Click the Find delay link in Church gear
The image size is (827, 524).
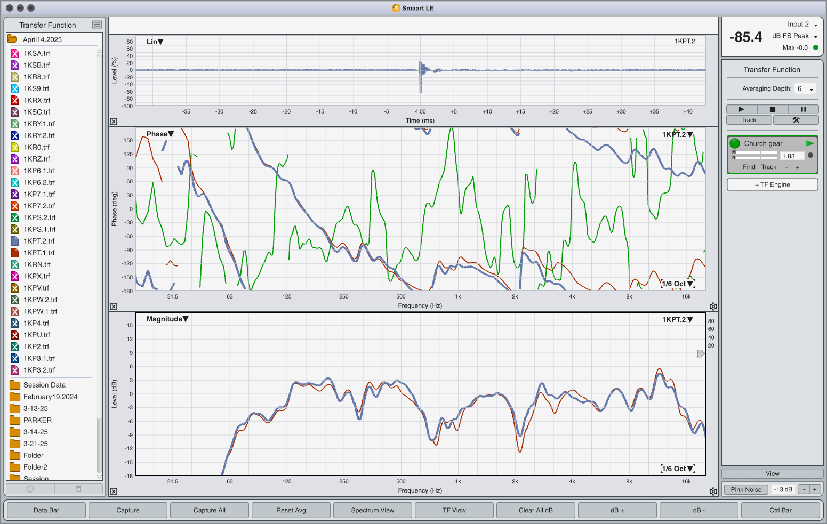click(749, 167)
